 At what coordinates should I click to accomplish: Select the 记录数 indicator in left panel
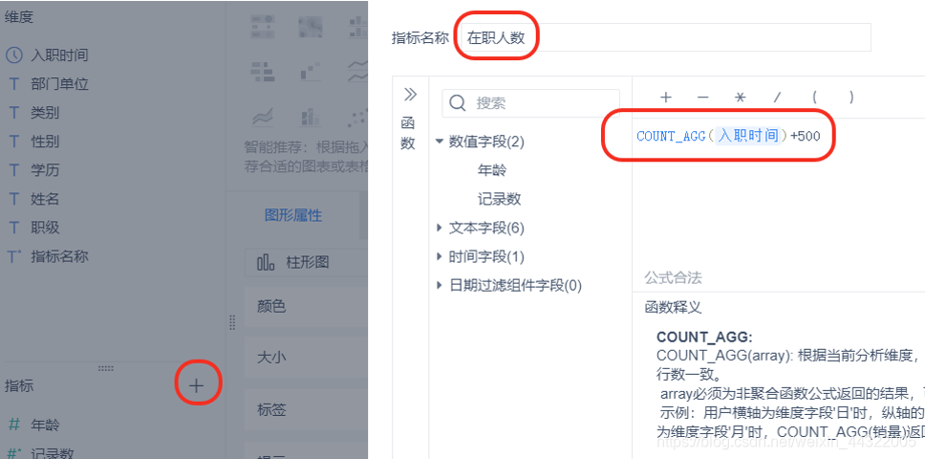53,453
